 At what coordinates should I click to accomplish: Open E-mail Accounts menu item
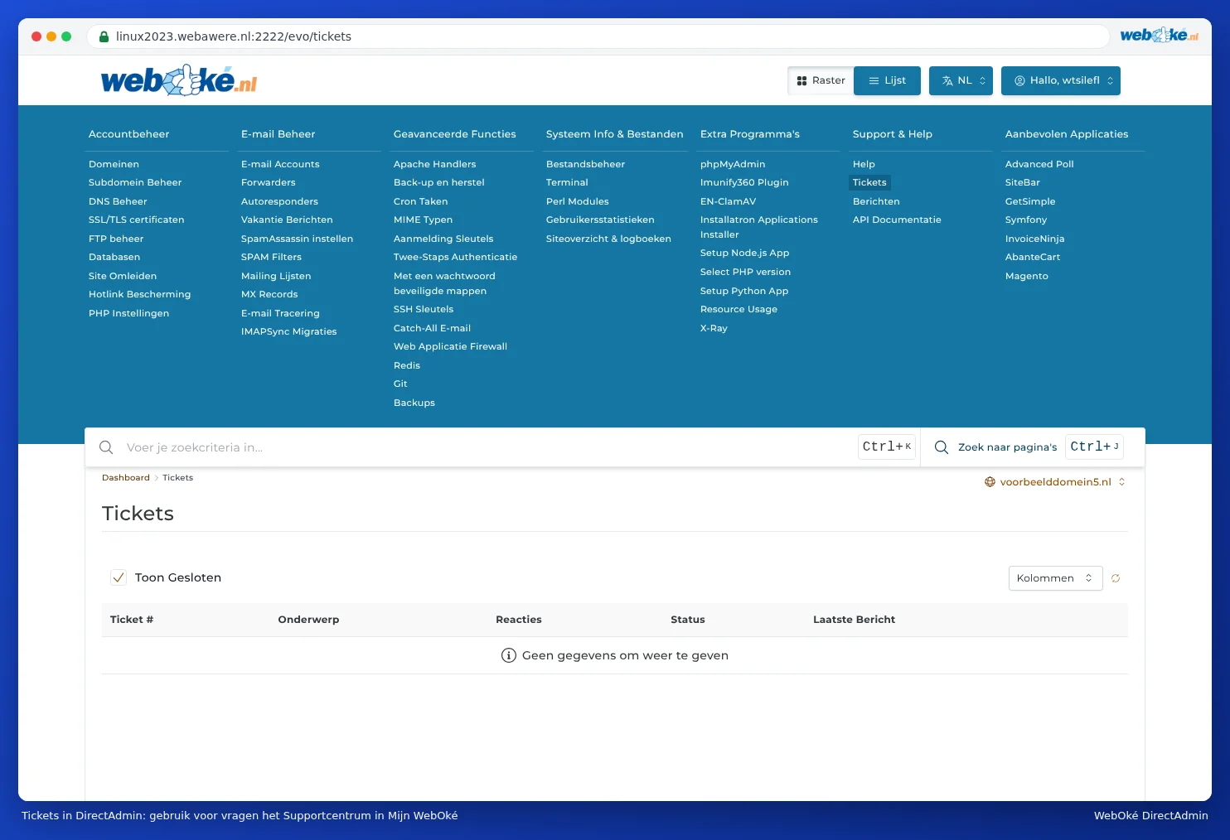click(280, 164)
